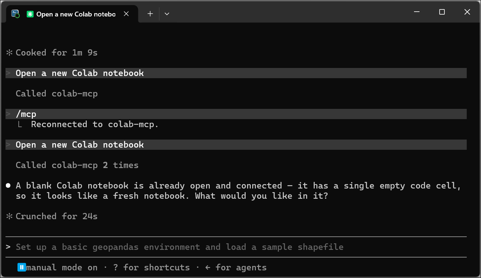Click the Cooked for 1m 9s asterisk icon

point(9,53)
